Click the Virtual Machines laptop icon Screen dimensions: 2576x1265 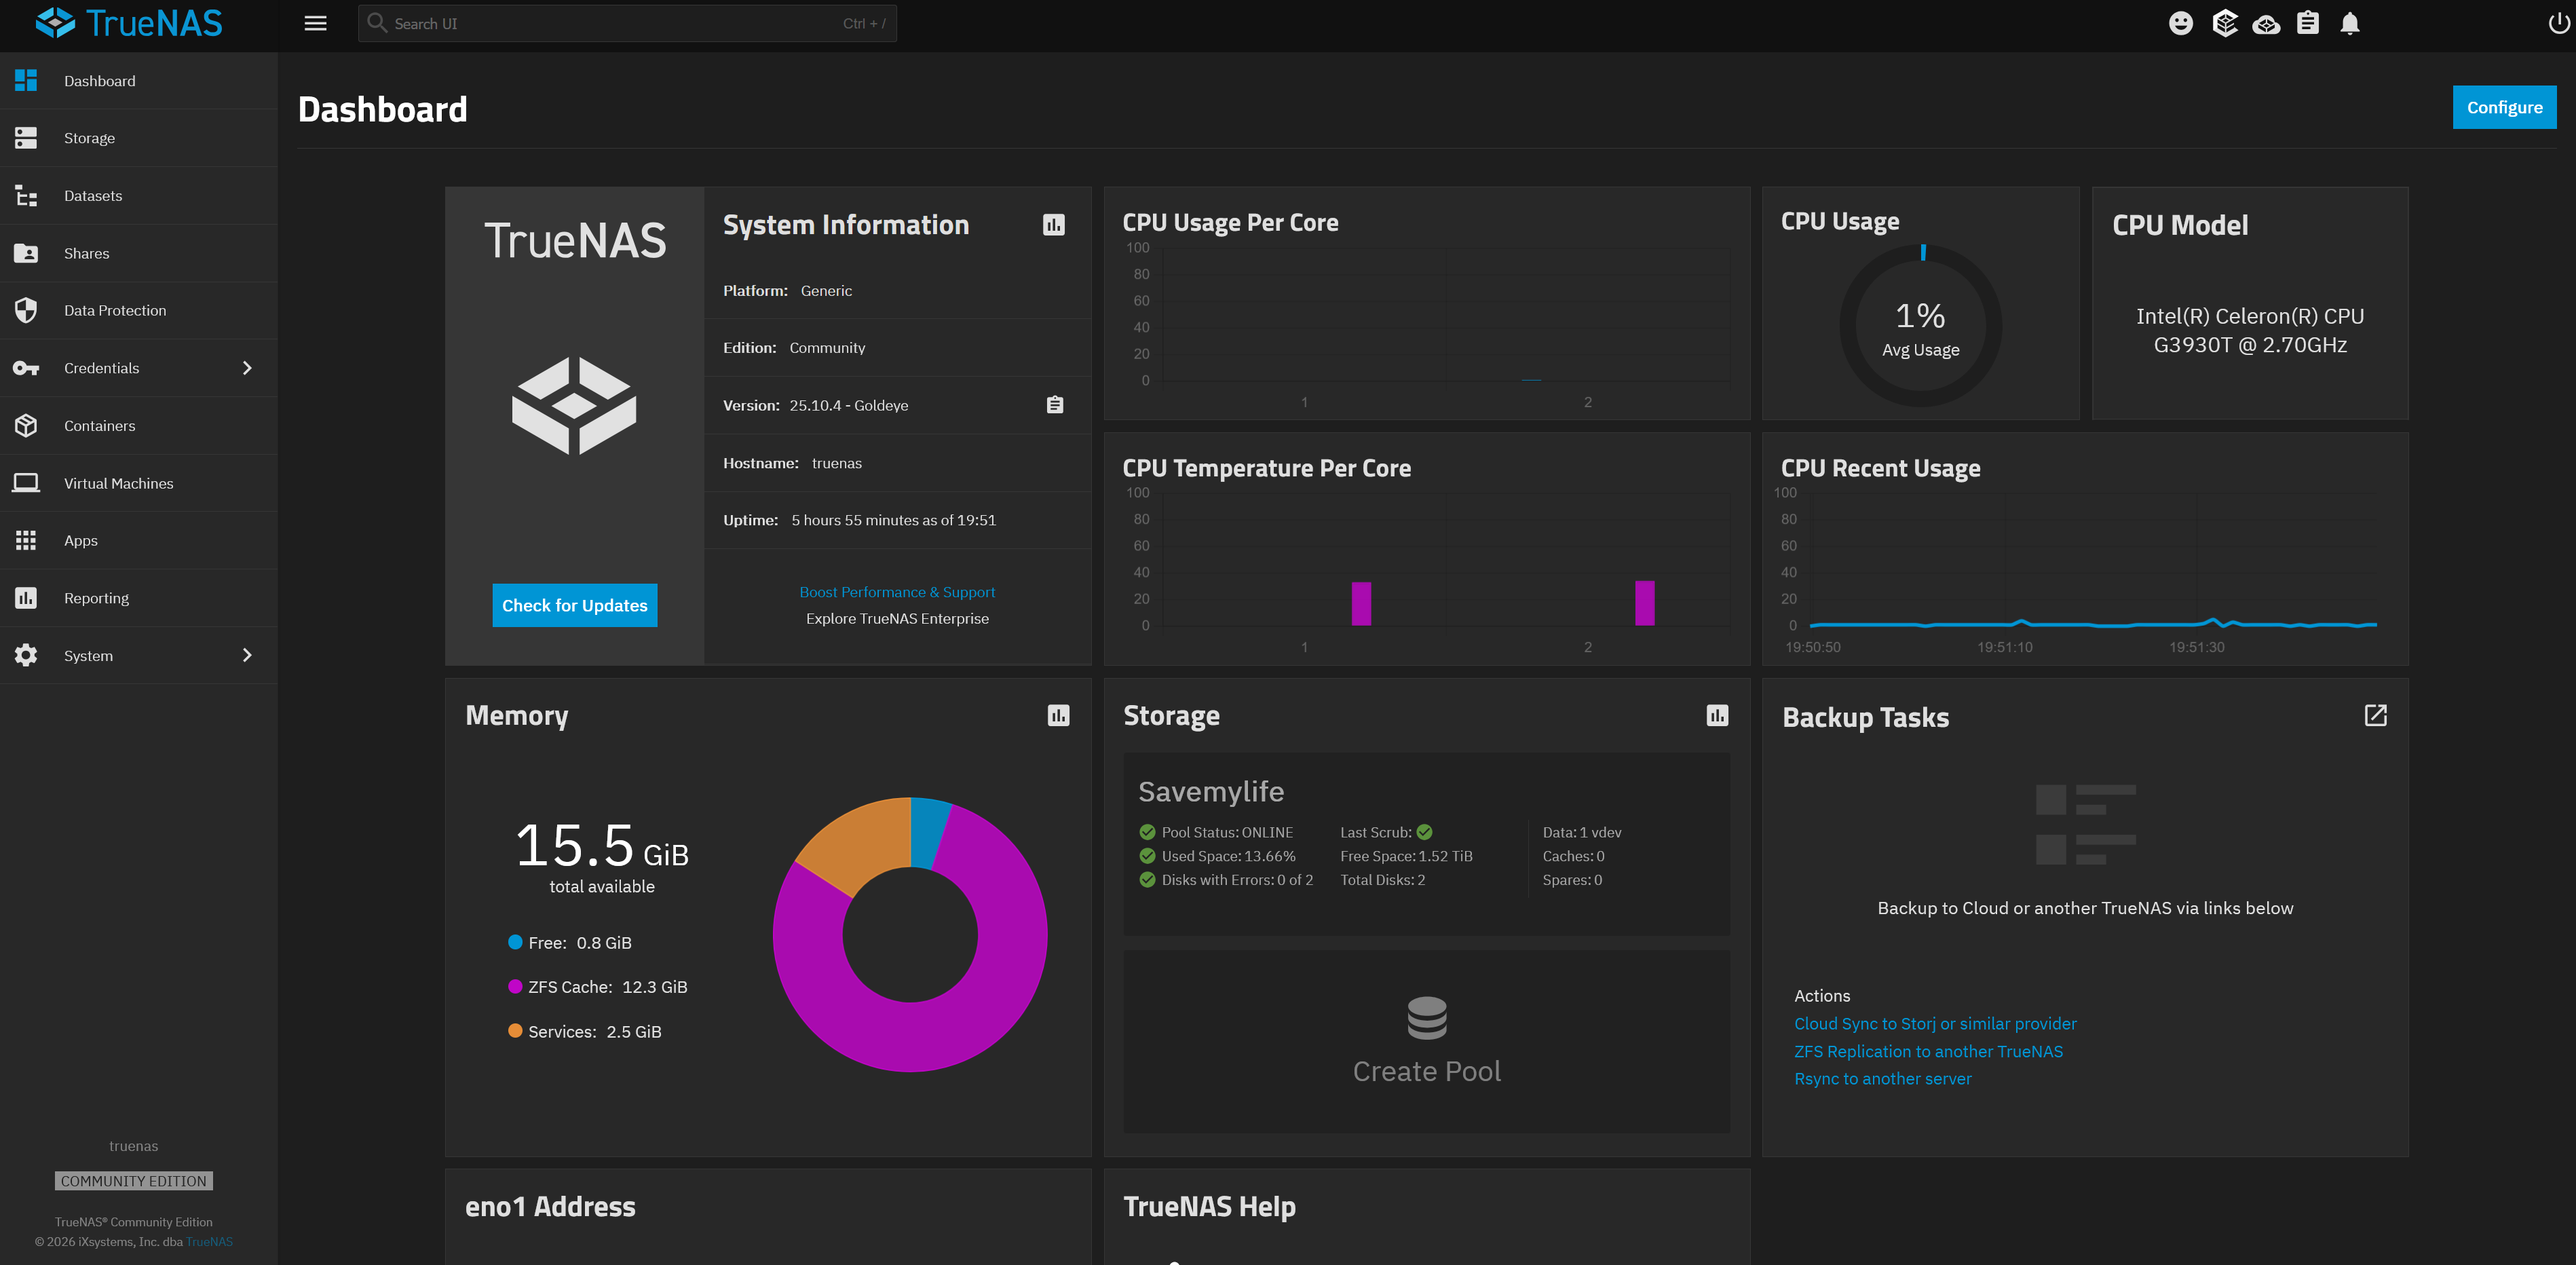[x=26, y=483]
